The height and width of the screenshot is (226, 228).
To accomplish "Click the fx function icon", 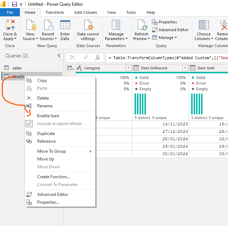I will [x=98, y=57].
